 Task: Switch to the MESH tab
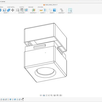[2, 7]
